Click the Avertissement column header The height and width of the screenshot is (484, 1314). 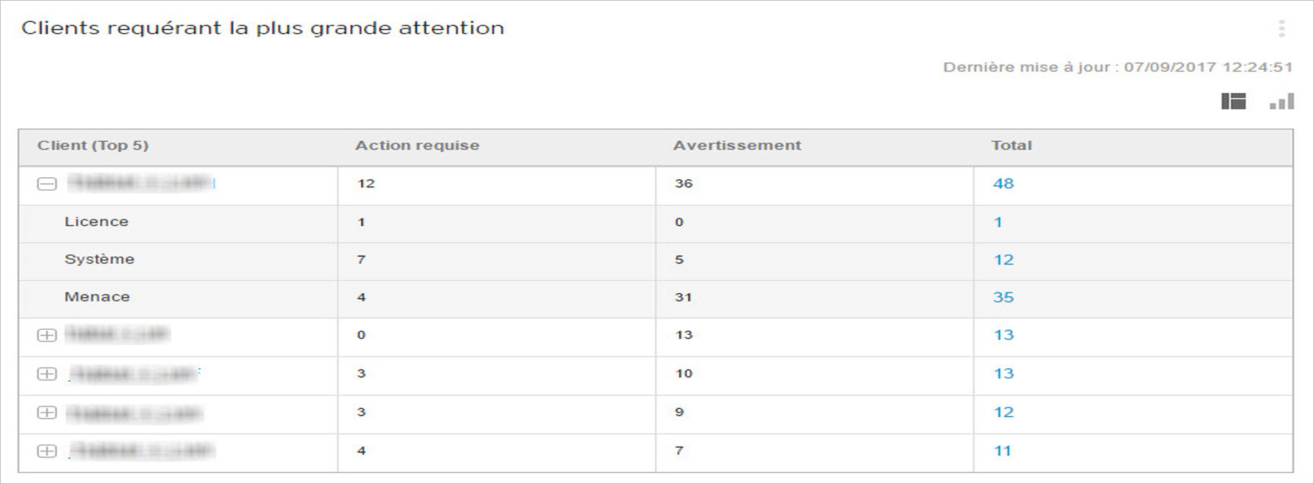(x=737, y=145)
